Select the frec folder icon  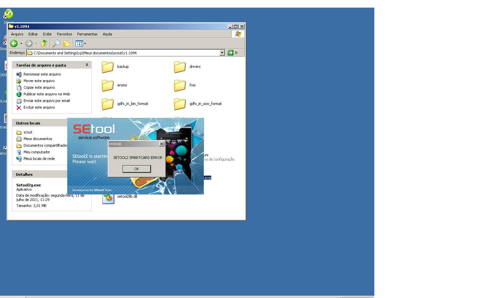(x=180, y=85)
